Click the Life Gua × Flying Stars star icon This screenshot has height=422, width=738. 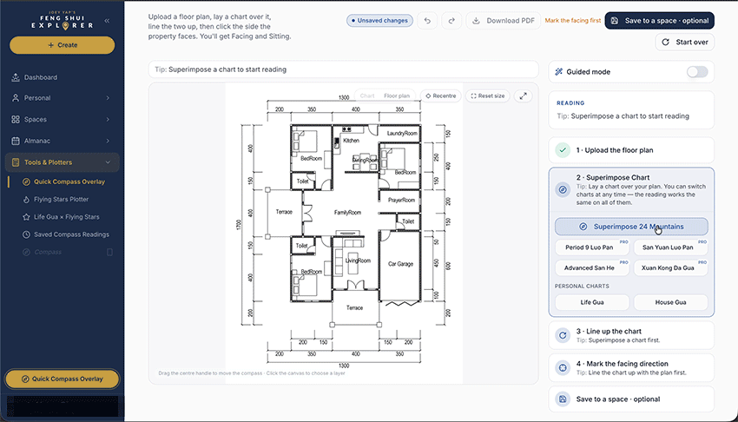(x=26, y=217)
